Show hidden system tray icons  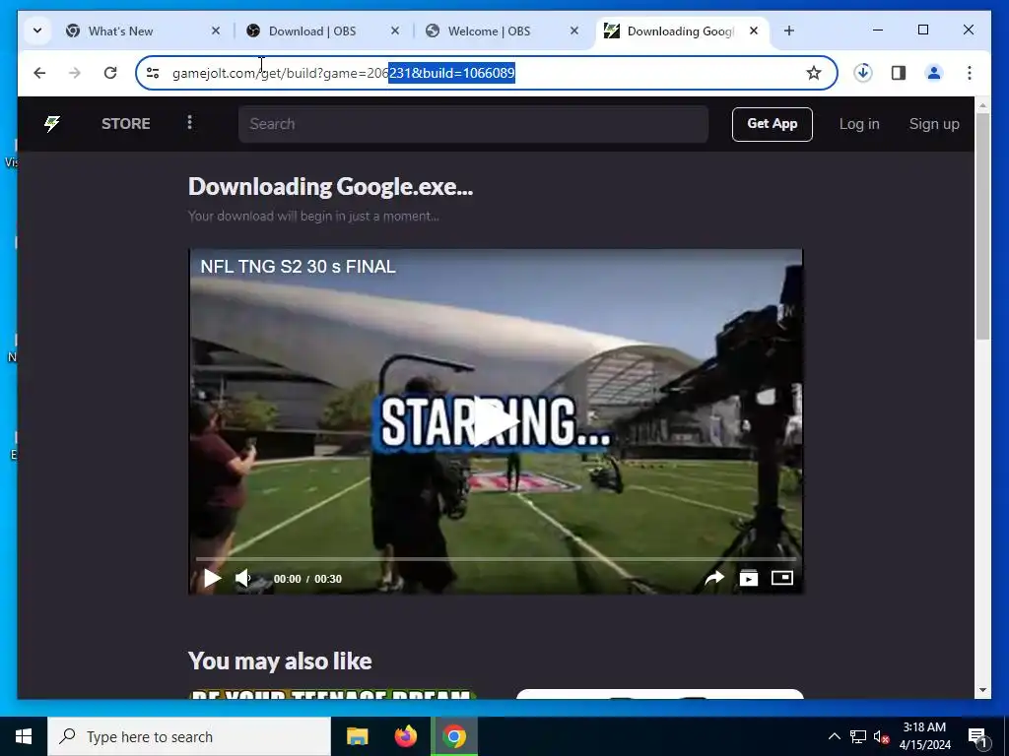[x=834, y=736]
